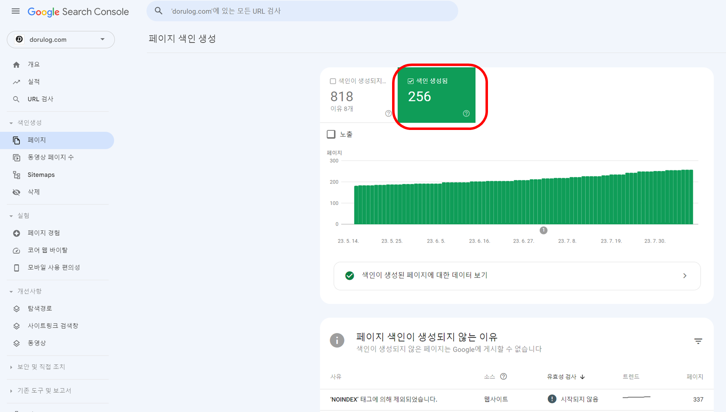Click the layers icon next to 동영상 under 개선사항
This screenshot has width=726, height=412.
click(x=16, y=343)
